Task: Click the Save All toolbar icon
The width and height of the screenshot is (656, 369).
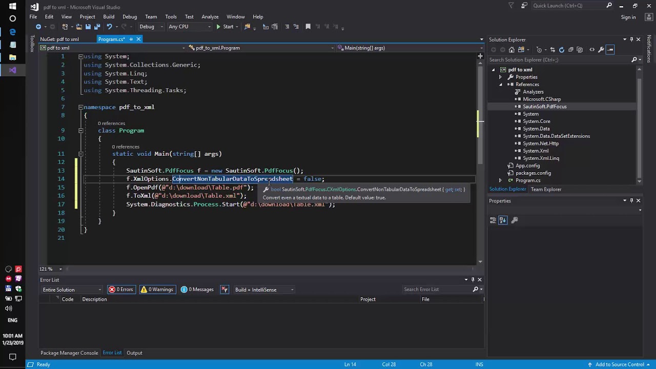Action: point(97,27)
